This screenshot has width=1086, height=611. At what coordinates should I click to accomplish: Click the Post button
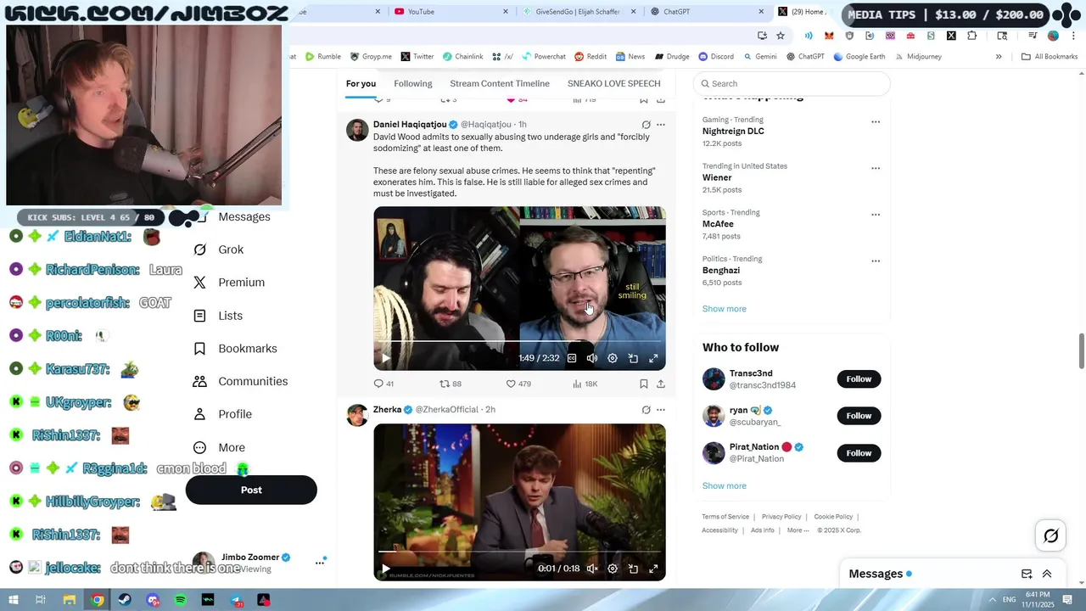251,490
